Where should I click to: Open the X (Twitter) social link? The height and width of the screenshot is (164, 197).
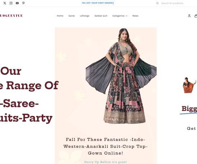(x=5, y=3)
